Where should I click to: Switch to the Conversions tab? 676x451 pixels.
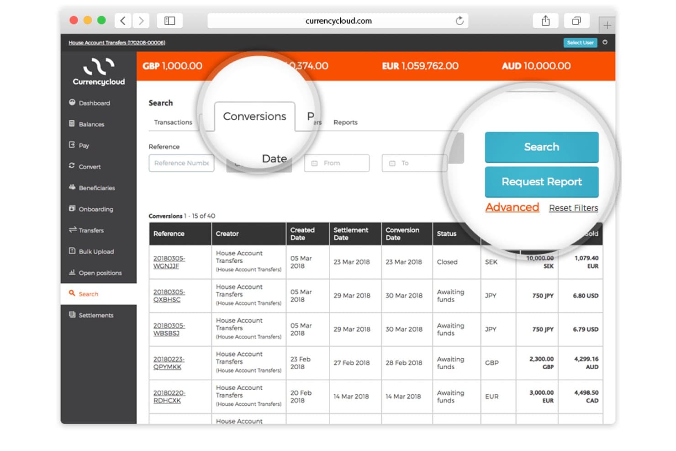[254, 117]
